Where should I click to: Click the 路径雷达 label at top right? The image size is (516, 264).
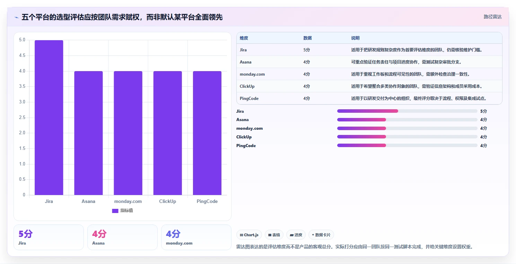[492, 17]
